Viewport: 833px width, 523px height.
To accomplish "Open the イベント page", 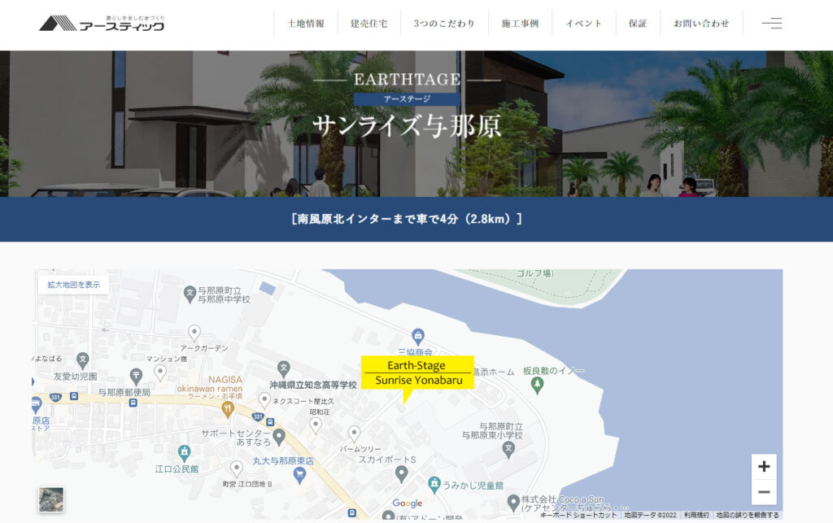I will click(584, 24).
